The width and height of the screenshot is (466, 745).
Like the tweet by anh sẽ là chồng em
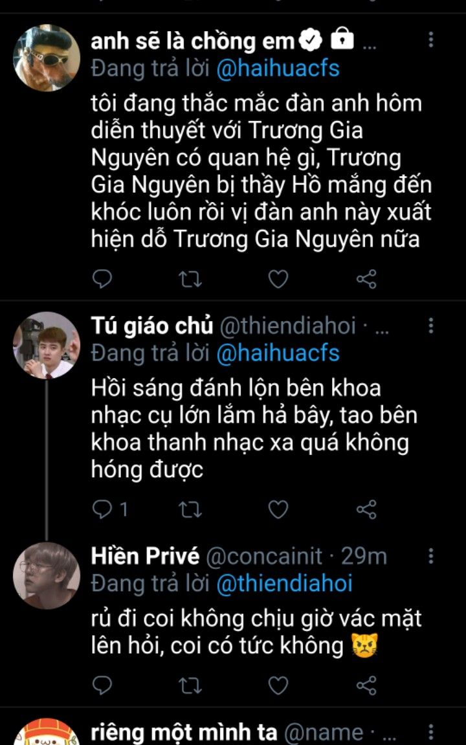(x=278, y=279)
